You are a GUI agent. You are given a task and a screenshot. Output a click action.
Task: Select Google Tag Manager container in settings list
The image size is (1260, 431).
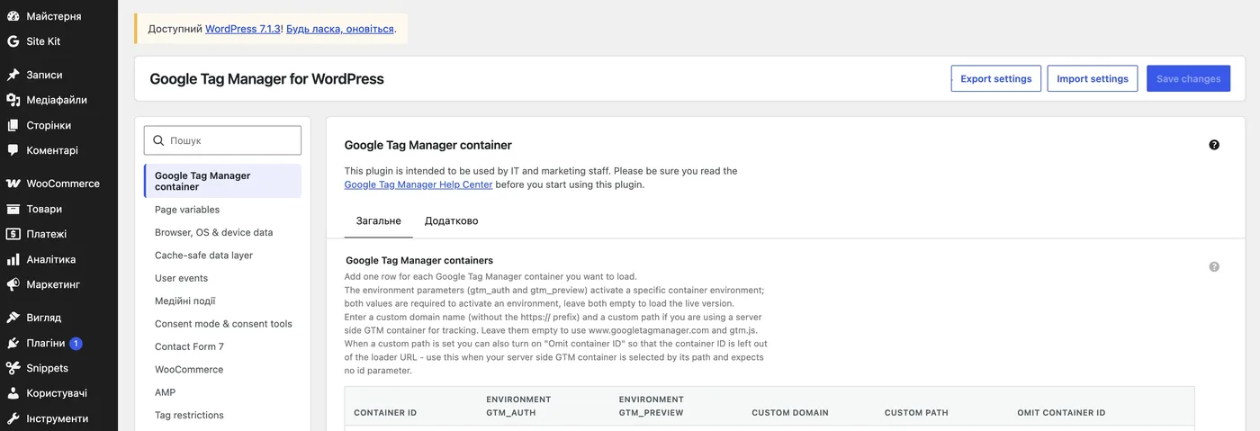(x=222, y=181)
